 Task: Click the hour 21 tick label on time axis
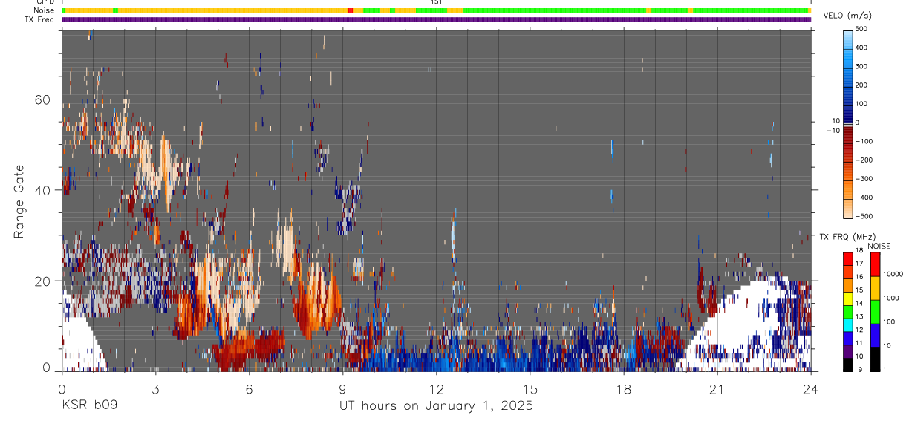(x=717, y=388)
